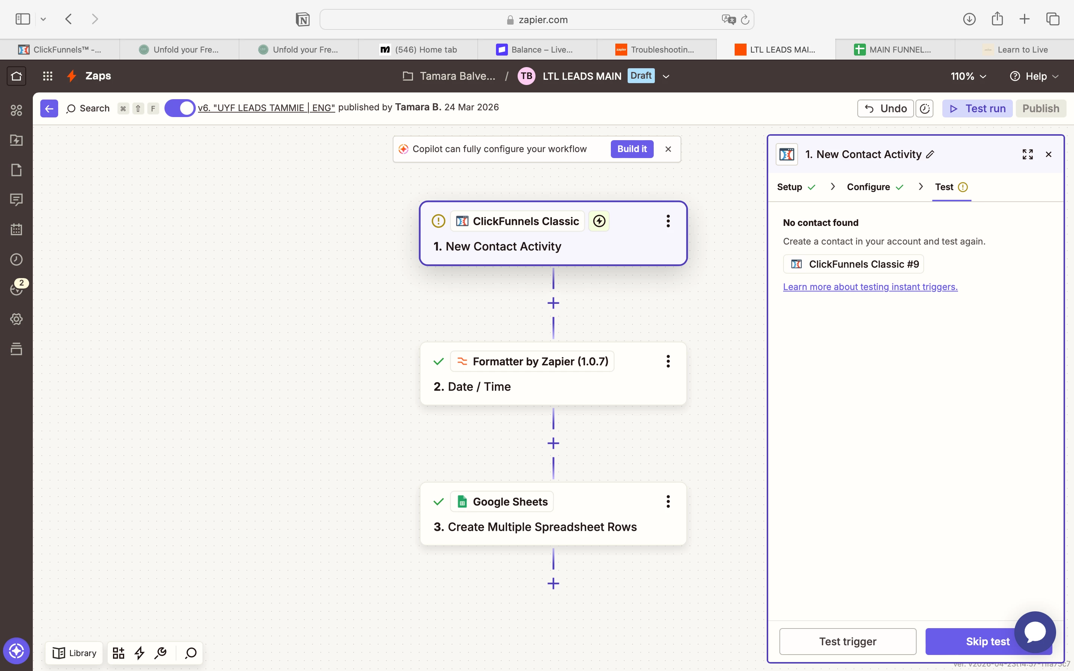
Task: Click the back arrow button
Action: (49, 108)
